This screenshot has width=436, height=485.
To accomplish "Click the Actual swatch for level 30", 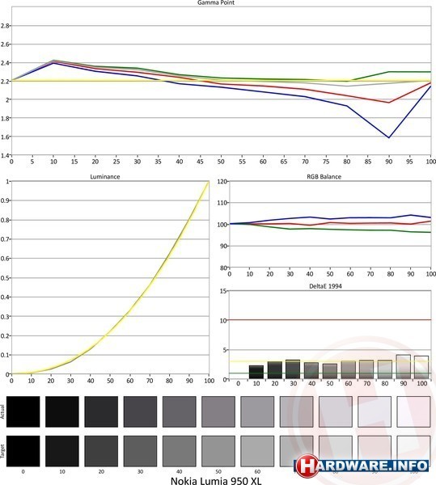I will pos(140,411).
